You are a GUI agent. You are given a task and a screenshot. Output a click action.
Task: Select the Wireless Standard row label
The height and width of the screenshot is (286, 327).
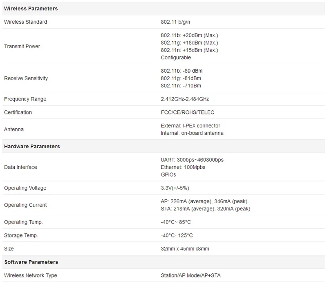(x=25, y=22)
